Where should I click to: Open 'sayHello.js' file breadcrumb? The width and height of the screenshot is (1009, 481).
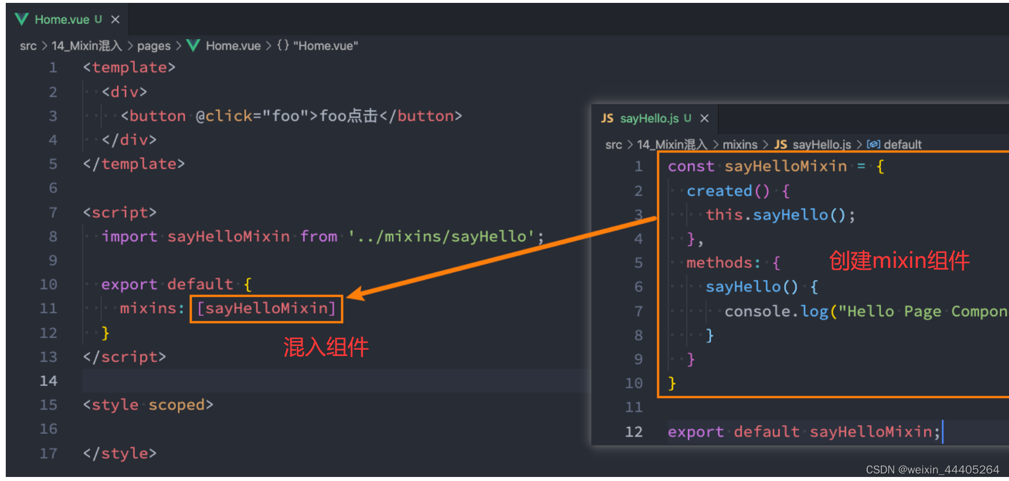tap(822, 145)
